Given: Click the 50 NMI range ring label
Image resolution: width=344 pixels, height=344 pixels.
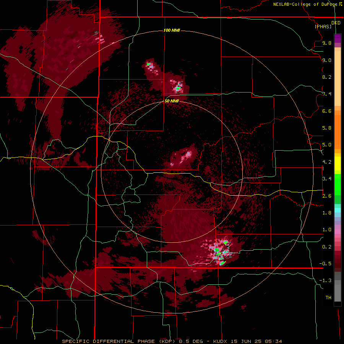Looking at the screenshot, I should point(172,101).
